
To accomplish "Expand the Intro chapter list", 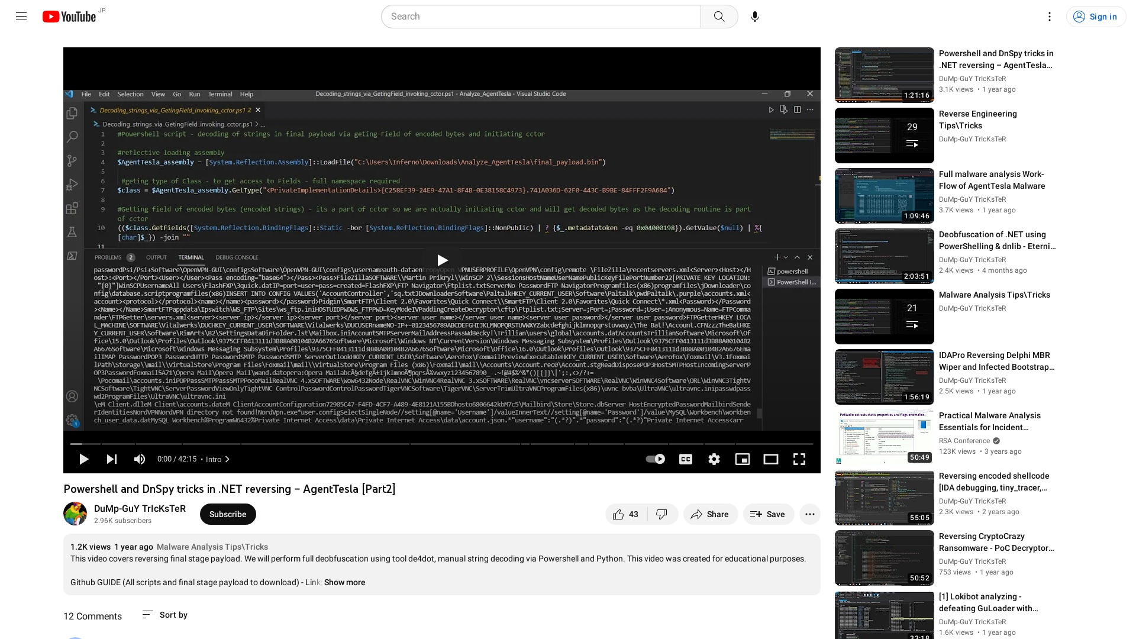I will point(218,460).
